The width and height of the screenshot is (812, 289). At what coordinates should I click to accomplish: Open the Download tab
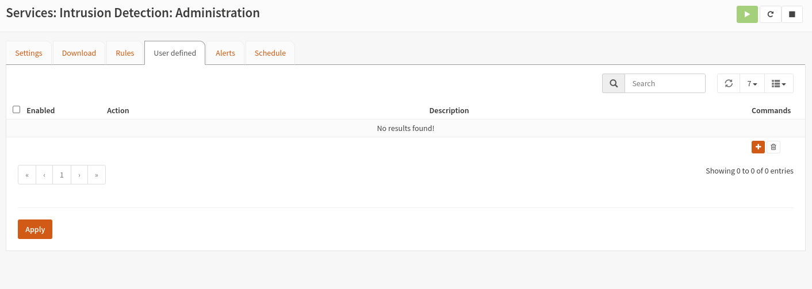pyautogui.click(x=79, y=53)
